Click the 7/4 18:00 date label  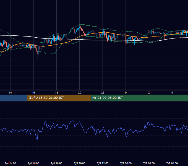[56, 163]
